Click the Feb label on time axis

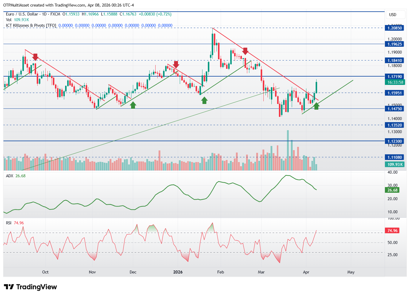point(220,272)
